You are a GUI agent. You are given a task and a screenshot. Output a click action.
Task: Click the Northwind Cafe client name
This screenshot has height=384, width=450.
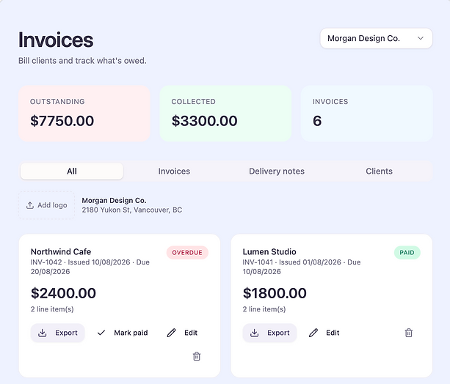pos(61,251)
